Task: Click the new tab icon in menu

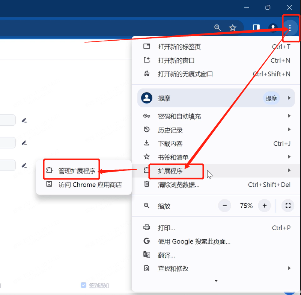Action: (x=147, y=46)
